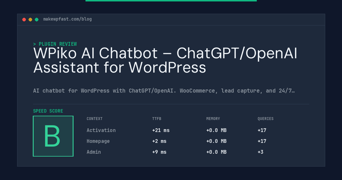Screen dimensions: 342x180
Task: Click Homepage queries value +17
Action: (262, 141)
